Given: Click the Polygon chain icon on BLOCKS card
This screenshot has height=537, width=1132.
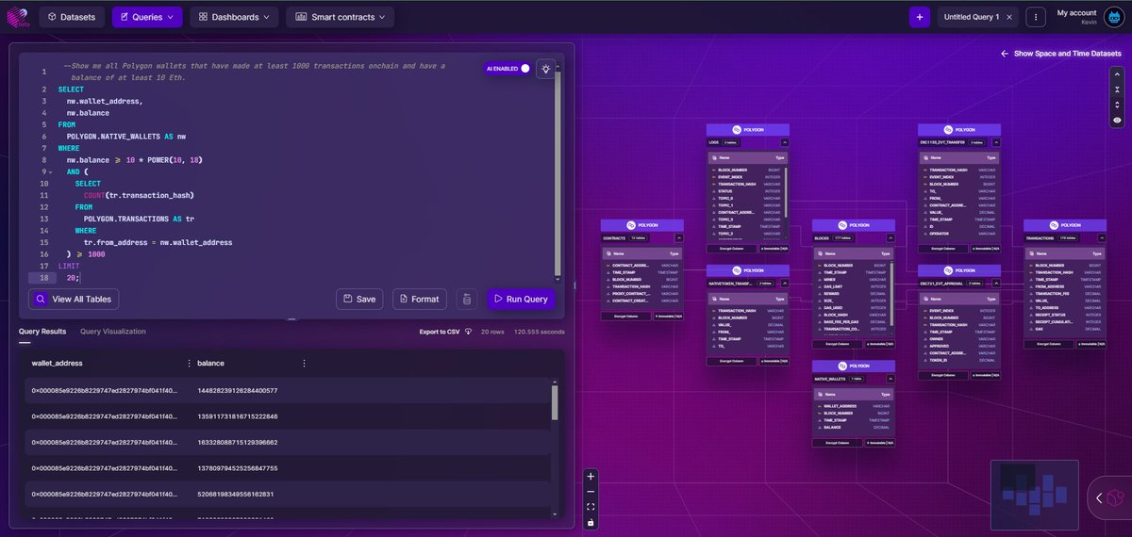Looking at the screenshot, I should click(844, 225).
